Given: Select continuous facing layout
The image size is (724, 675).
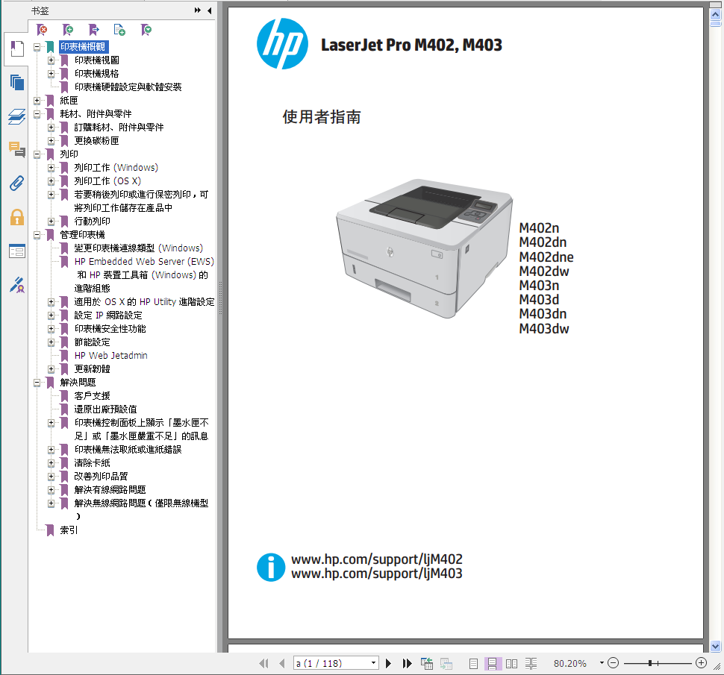Looking at the screenshot, I should [x=531, y=664].
